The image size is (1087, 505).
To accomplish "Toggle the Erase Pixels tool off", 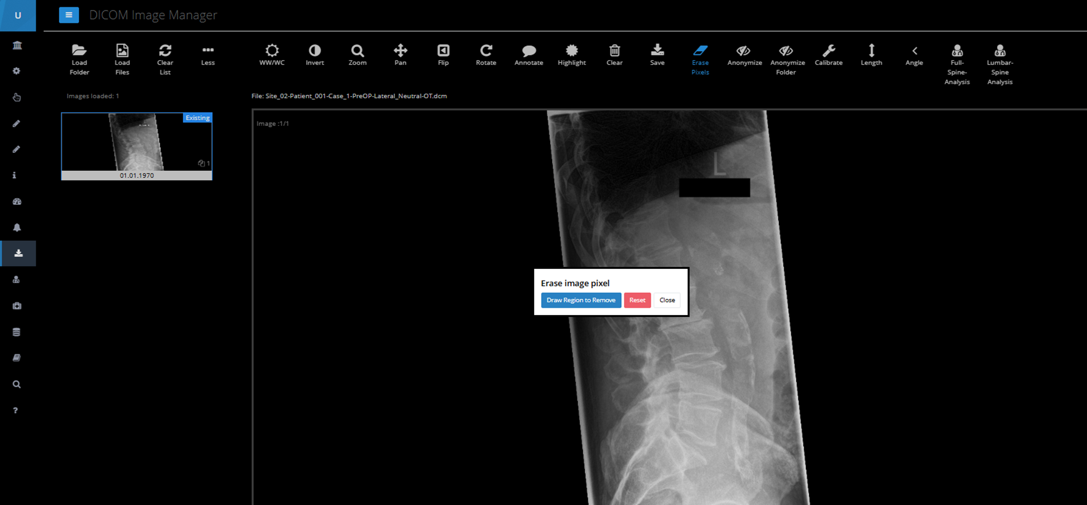I will coord(700,51).
